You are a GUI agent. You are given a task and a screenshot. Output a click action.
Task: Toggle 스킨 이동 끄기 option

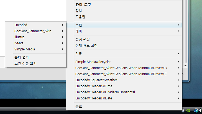[x=25, y=64]
